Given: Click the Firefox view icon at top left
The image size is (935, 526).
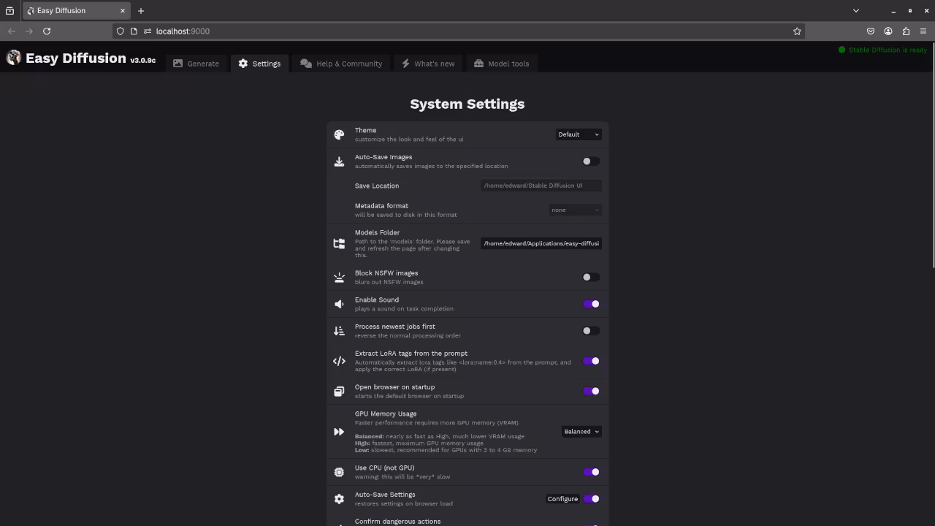Looking at the screenshot, I should point(9,10).
